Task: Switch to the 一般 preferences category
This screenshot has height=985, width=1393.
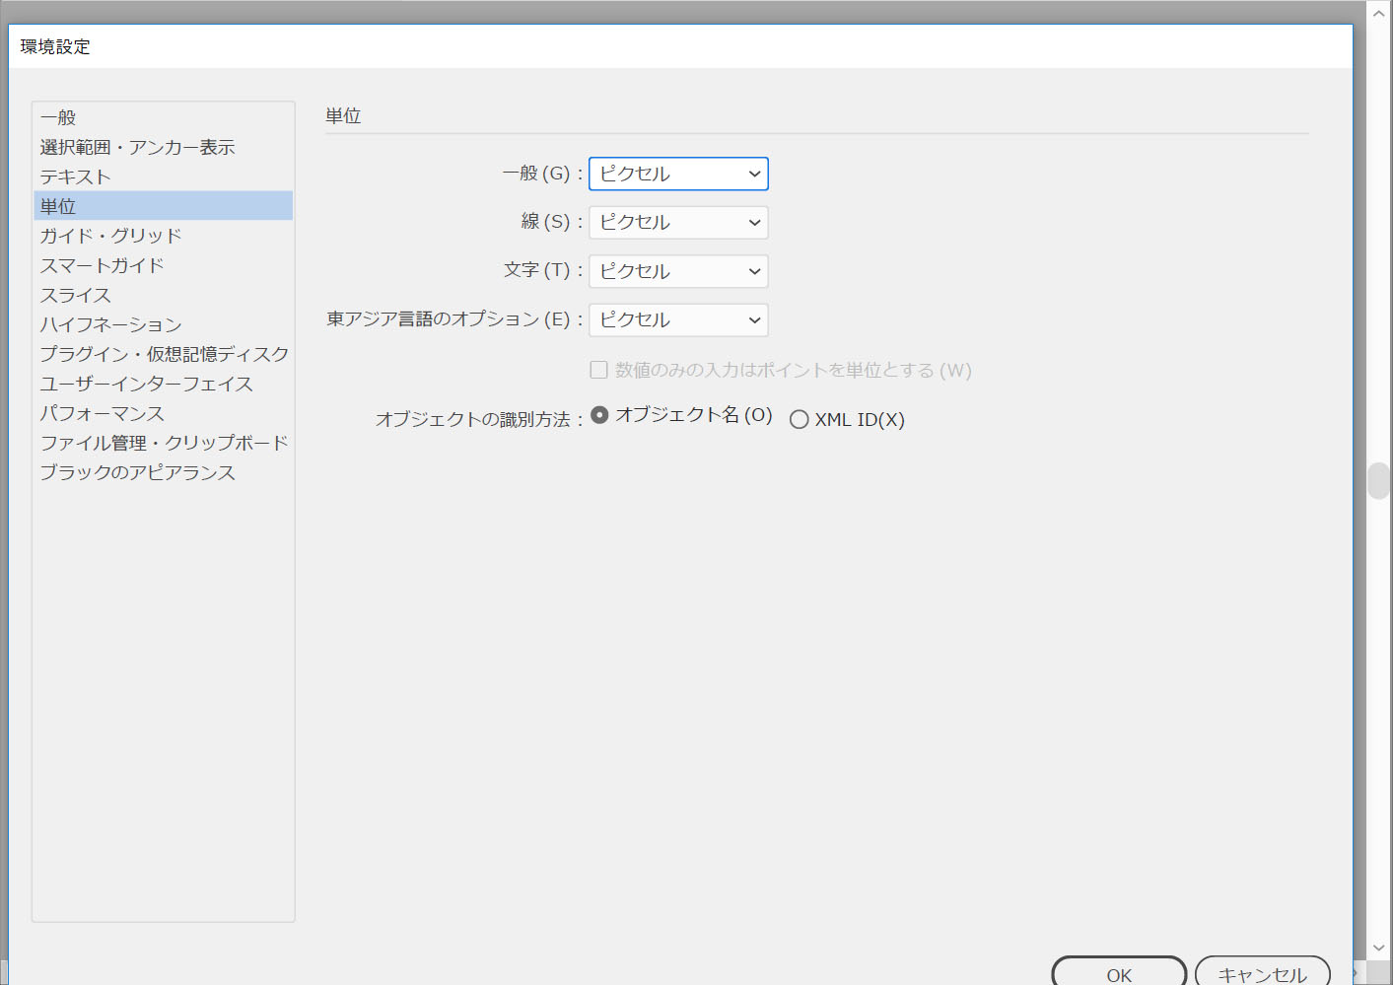Action: click(58, 118)
